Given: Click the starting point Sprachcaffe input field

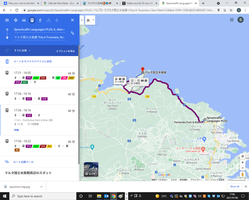Looking at the screenshot, I should pos(39,30).
